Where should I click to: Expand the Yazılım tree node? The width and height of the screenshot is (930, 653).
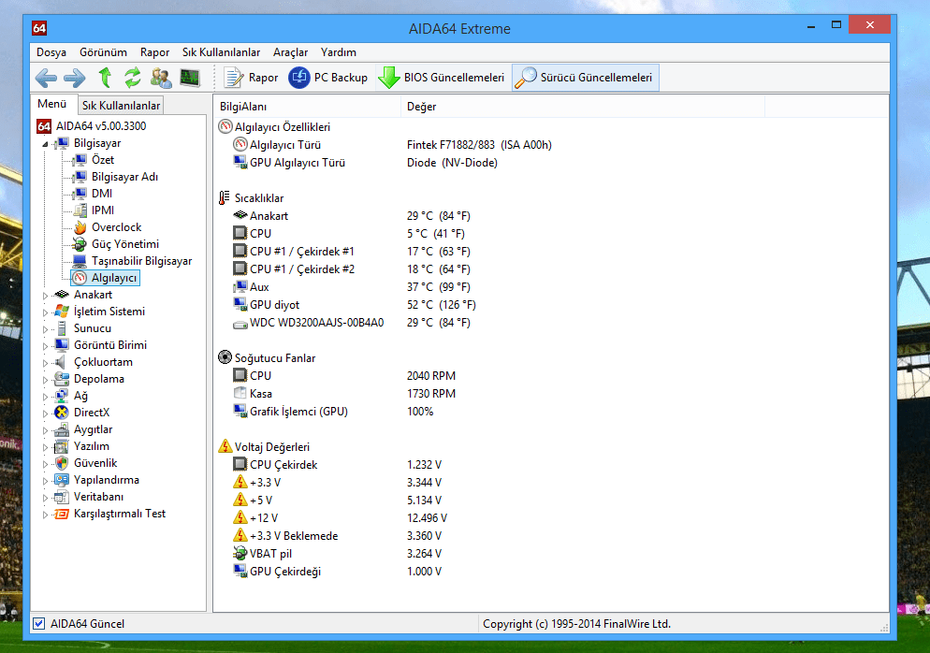coord(45,446)
